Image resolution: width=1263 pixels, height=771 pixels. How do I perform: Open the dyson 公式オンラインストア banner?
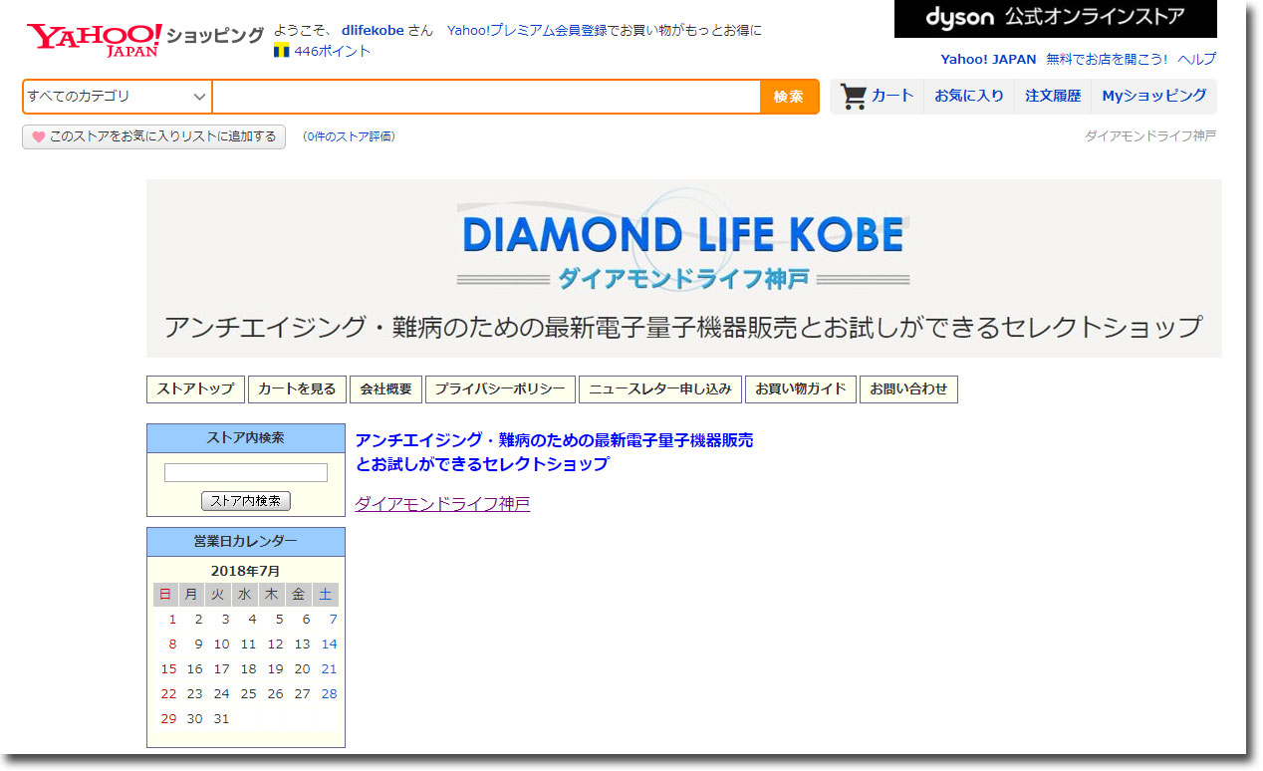1055,19
